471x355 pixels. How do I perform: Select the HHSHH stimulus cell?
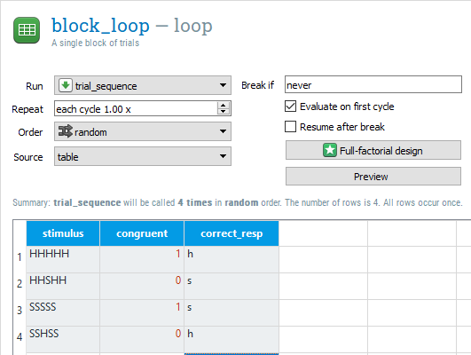pyautogui.click(x=63, y=286)
